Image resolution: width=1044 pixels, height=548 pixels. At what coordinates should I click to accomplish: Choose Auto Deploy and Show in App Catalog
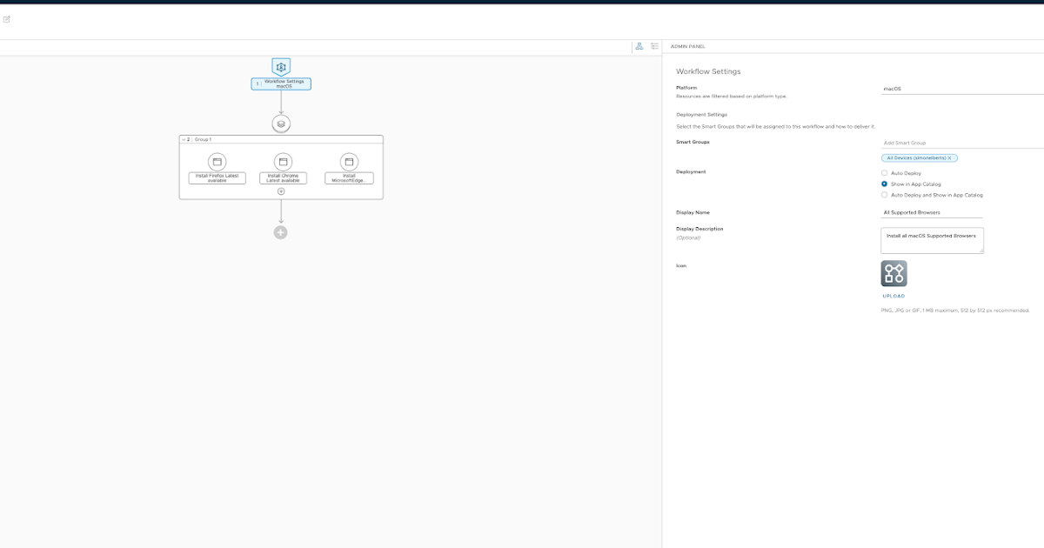(x=885, y=195)
